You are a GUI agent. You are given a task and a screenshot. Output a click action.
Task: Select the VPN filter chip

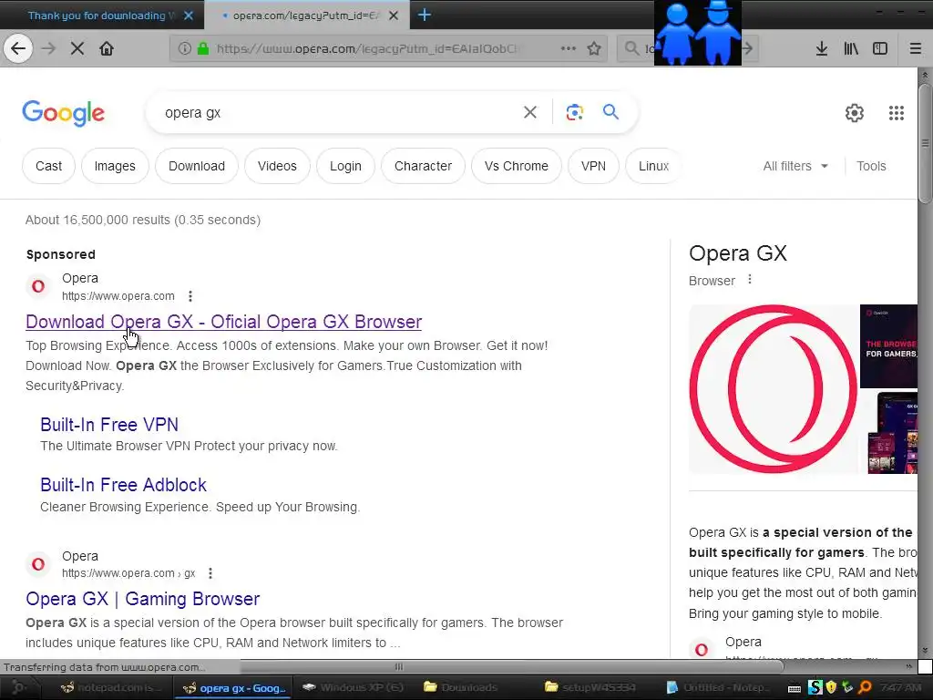[x=593, y=166]
